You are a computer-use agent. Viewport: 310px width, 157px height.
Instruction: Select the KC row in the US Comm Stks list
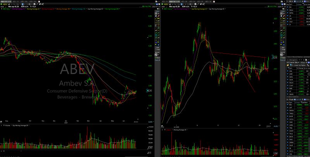(x=297, y=91)
